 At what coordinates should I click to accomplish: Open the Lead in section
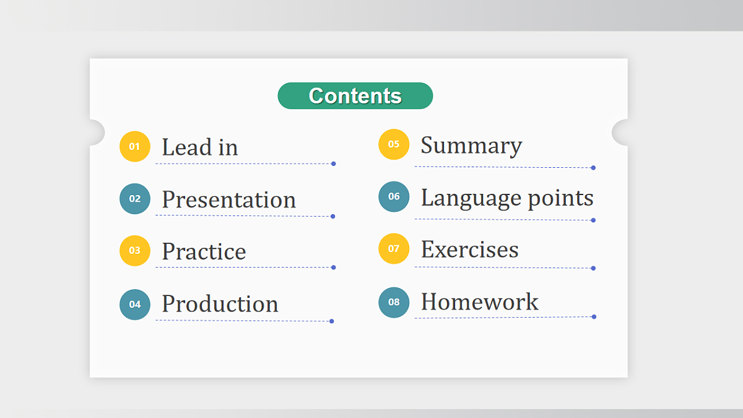[x=200, y=147]
